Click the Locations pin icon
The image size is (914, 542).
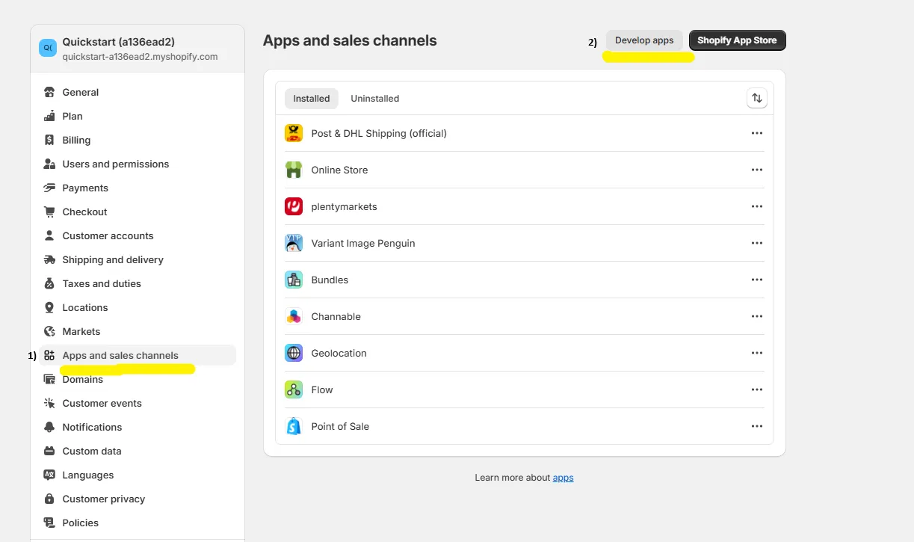[x=49, y=307]
